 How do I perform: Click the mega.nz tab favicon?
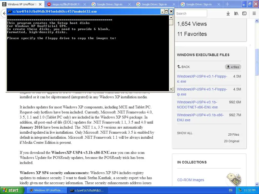(x=49, y=4)
